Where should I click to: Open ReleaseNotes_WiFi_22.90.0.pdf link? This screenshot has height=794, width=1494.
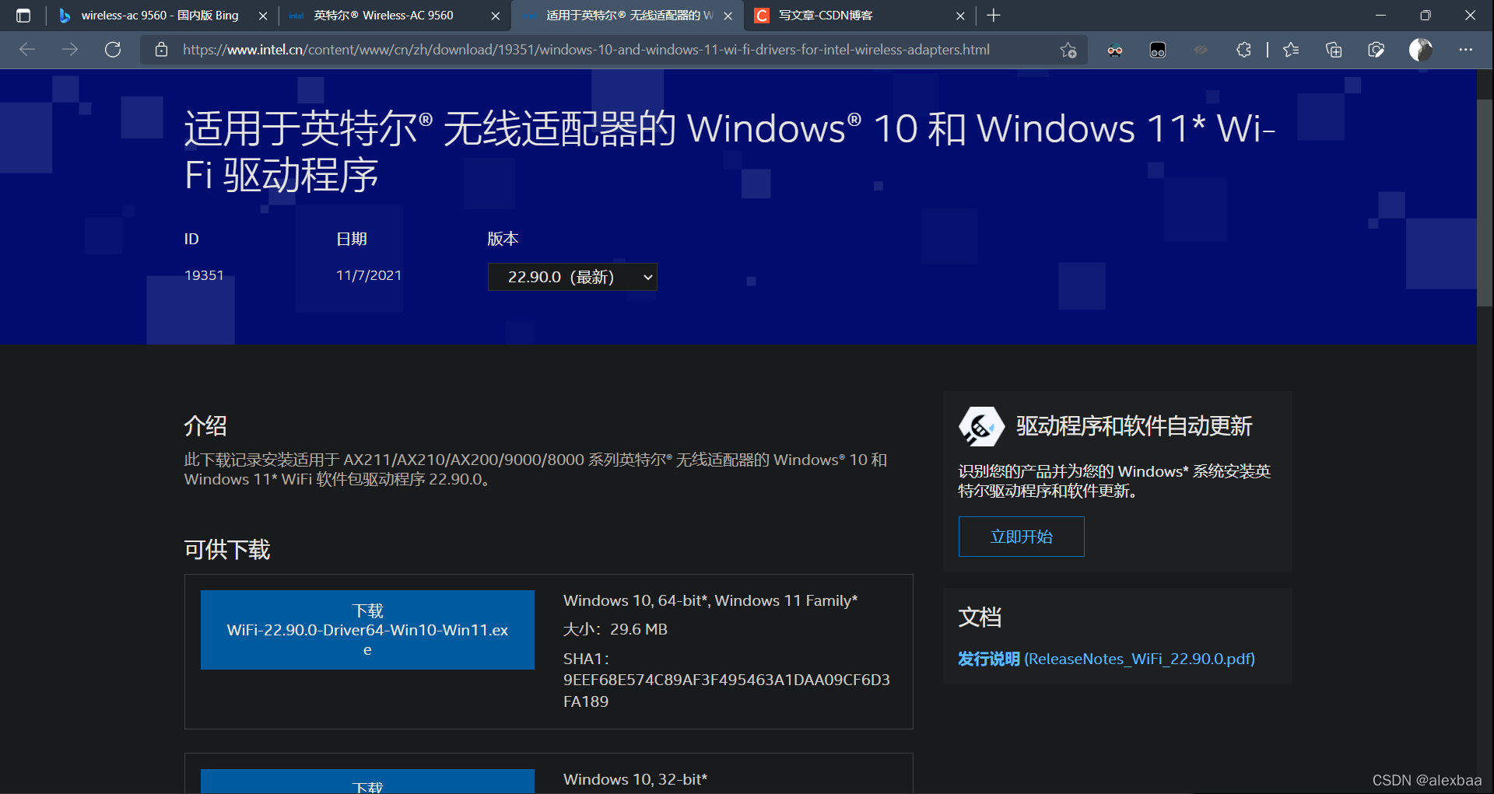pyautogui.click(x=1106, y=659)
